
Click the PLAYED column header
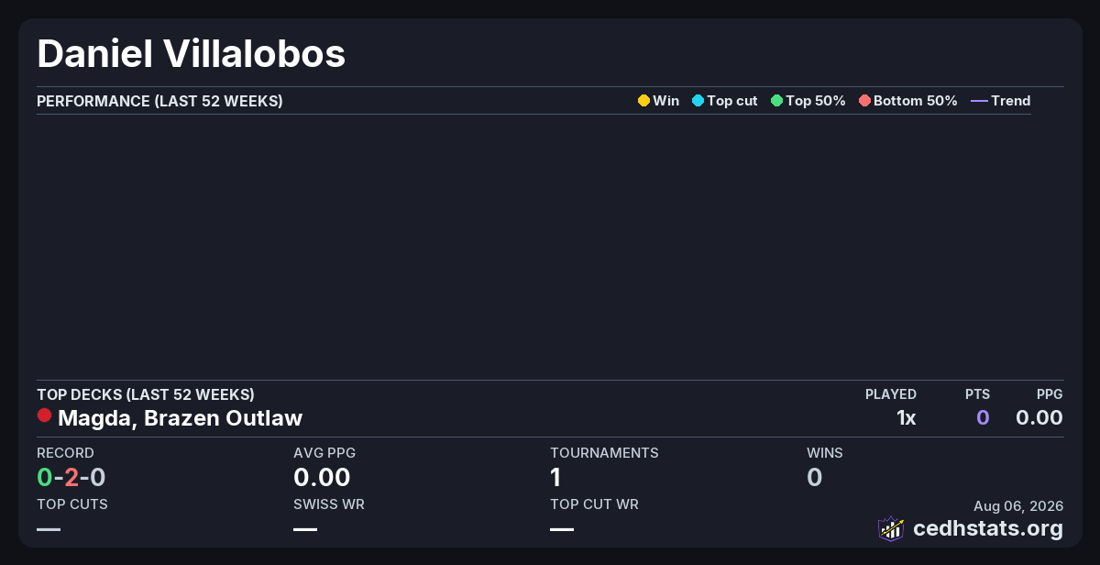pos(891,394)
